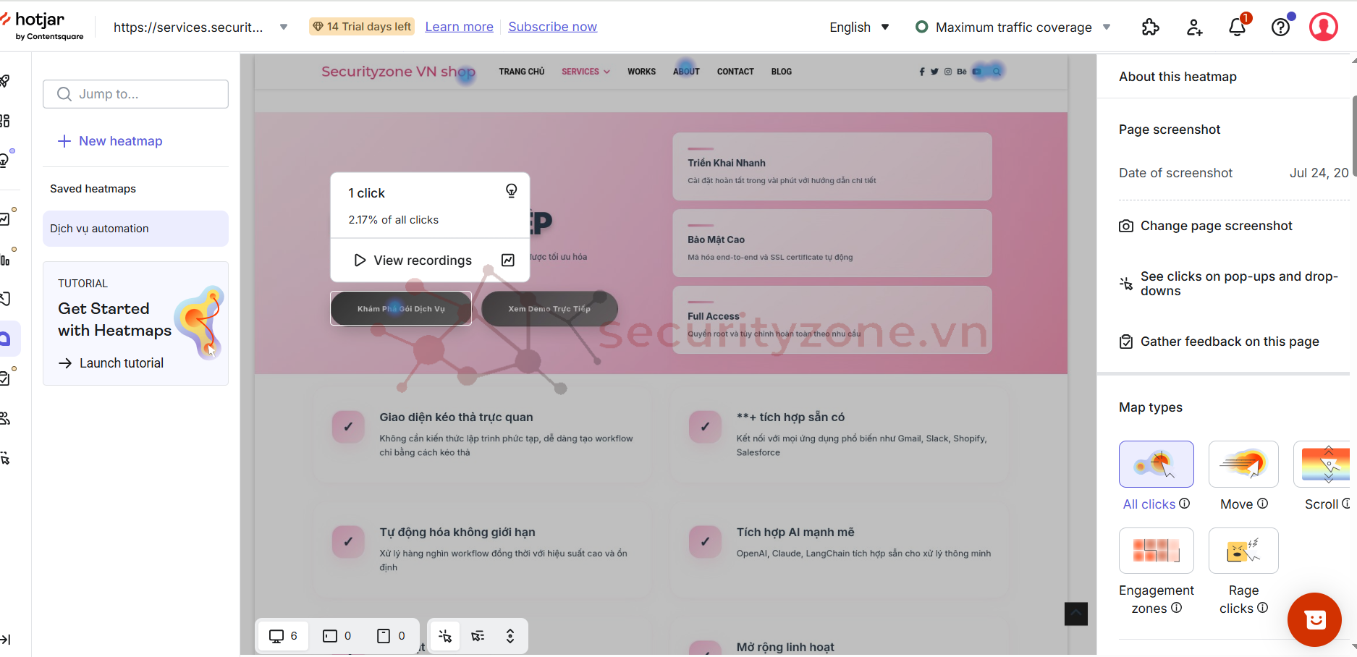Click Xem Demo Trực Tiếp button
The width and height of the screenshot is (1357, 657).
tap(549, 308)
